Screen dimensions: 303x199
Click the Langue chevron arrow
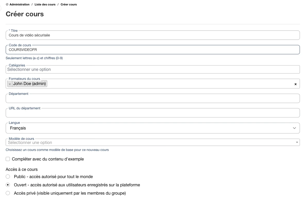click(x=294, y=128)
